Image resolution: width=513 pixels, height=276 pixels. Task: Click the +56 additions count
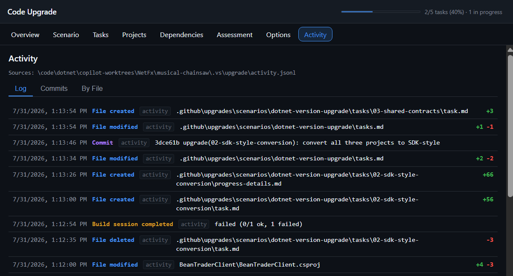(x=488, y=199)
